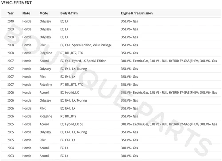Click the 2004 Accord 3.0L V6 engine cell
This screenshot has height=161, width=222.
pos(129,148)
